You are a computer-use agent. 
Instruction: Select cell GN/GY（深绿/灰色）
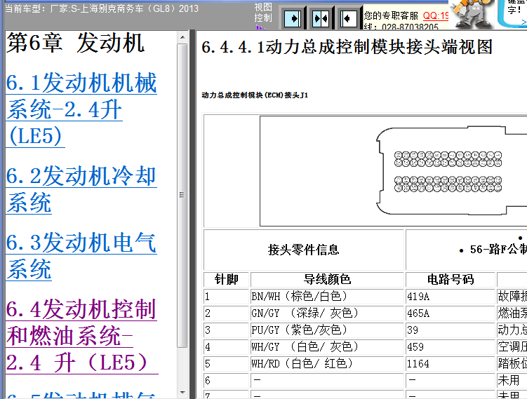tap(327, 313)
